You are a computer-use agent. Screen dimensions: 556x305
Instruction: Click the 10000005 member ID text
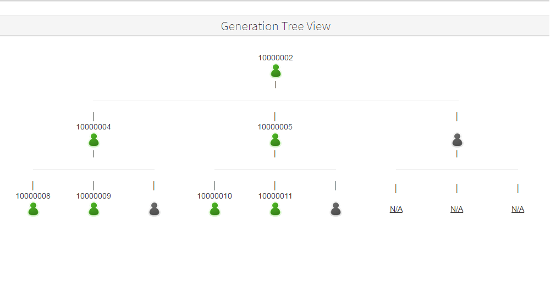[x=275, y=127]
